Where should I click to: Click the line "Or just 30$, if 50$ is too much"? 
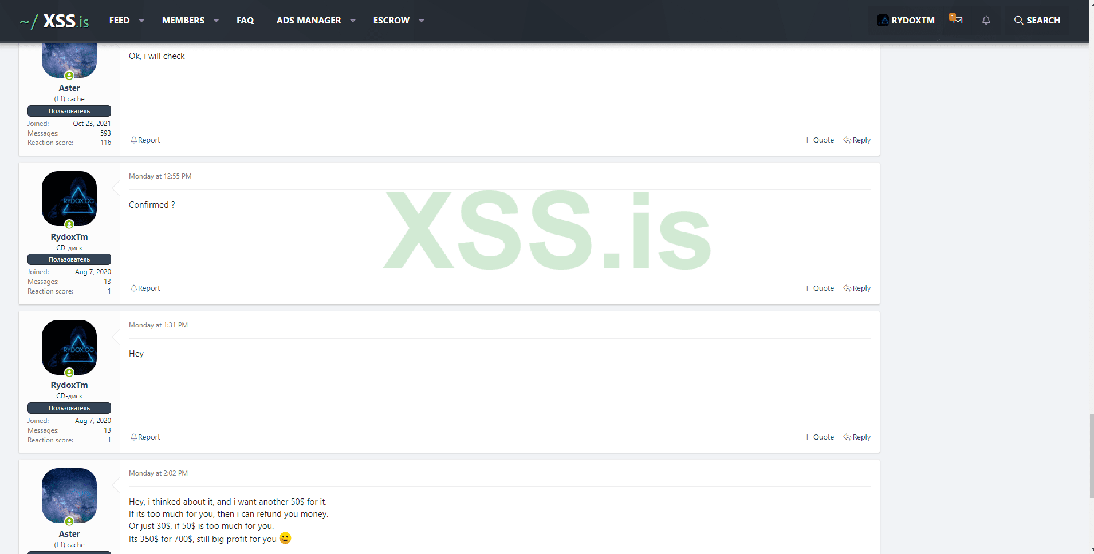202,526
